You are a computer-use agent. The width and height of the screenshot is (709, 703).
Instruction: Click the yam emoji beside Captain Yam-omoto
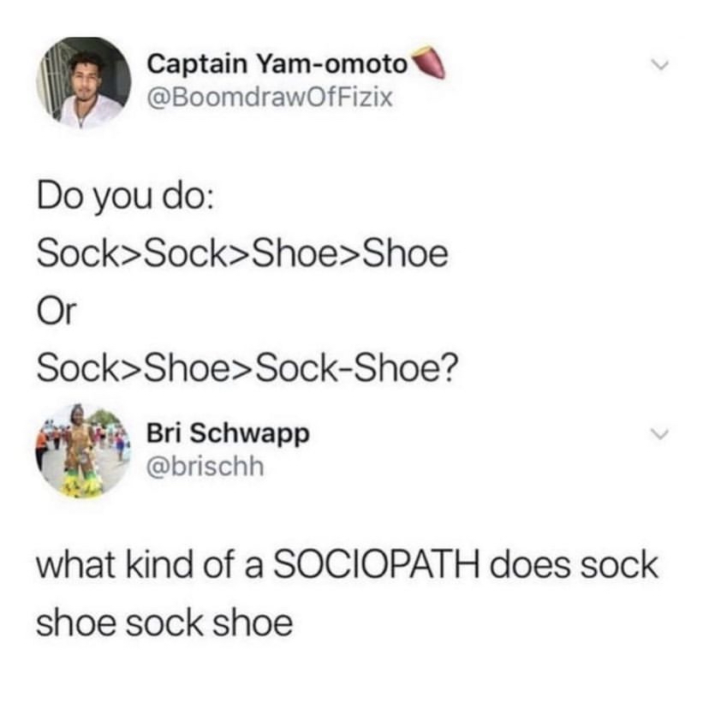pos(426,62)
